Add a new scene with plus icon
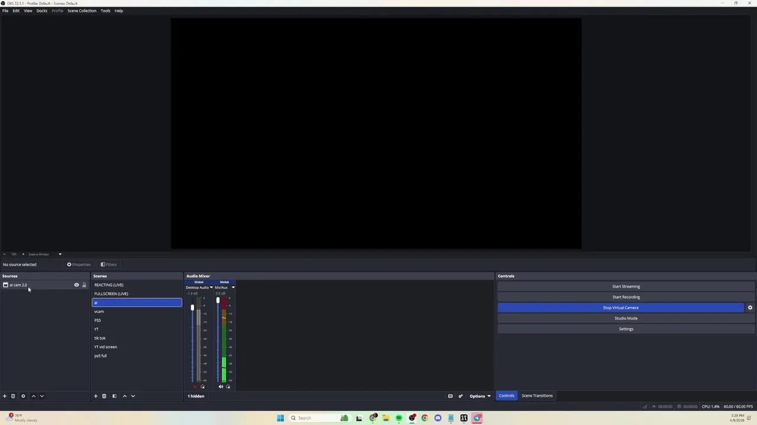Viewport: 757px width, 425px height. (x=95, y=396)
